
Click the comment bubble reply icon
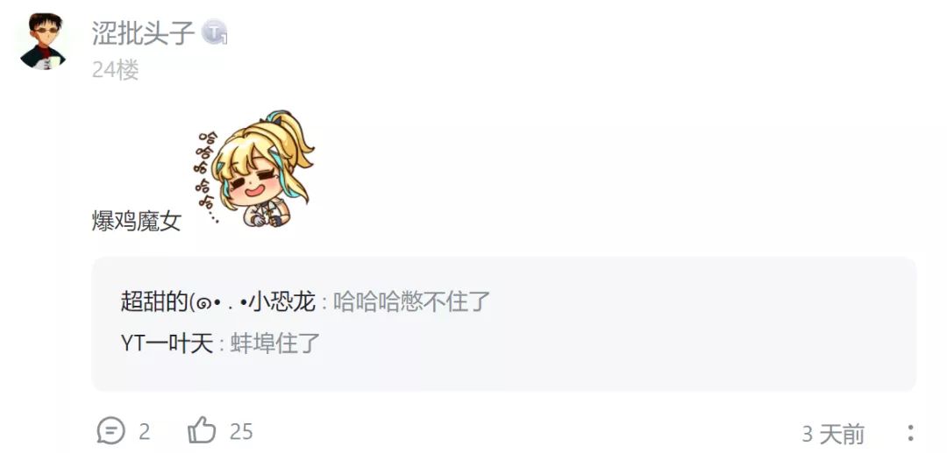[x=111, y=431]
